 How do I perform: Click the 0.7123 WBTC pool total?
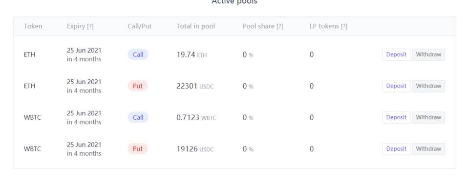pos(196,118)
